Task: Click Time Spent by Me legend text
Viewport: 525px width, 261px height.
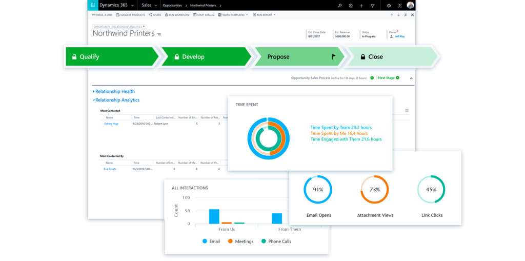Action: (x=339, y=133)
